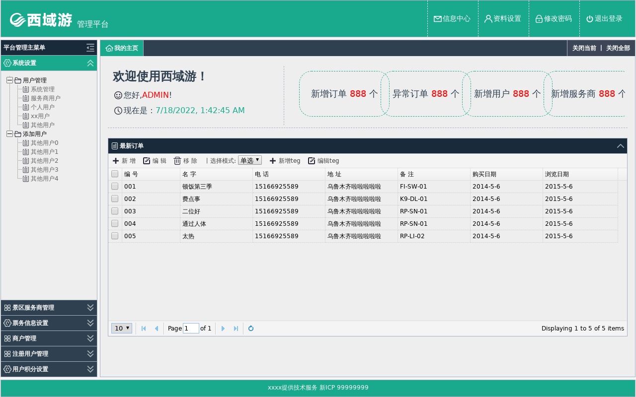Click the 西域游 logo icon
The width and height of the screenshot is (636, 397).
pos(17,20)
